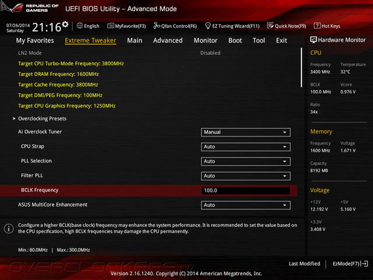Go to the Exit tab
The image size is (373, 280).
pos(281,40)
